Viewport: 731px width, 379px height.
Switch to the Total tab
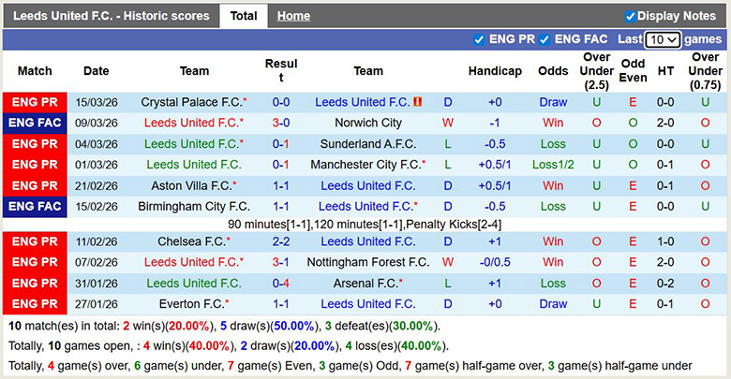coord(244,16)
